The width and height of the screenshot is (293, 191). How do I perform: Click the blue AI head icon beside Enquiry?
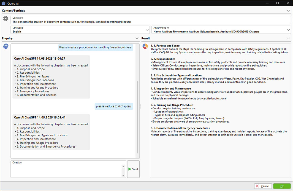tap(6, 46)
